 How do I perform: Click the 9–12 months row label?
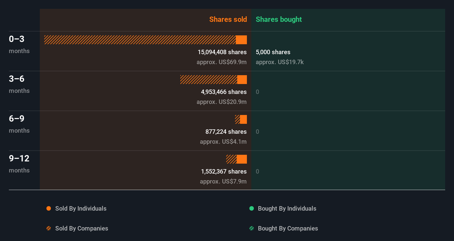[19, 163]
